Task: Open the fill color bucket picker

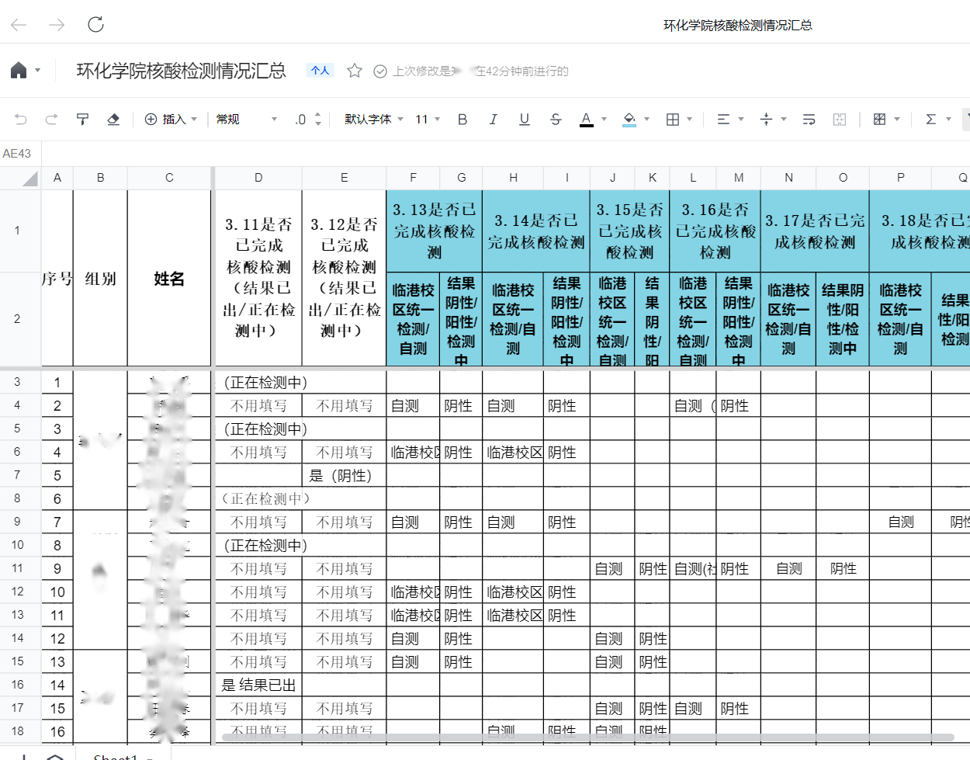Action: tap(629, 119)
